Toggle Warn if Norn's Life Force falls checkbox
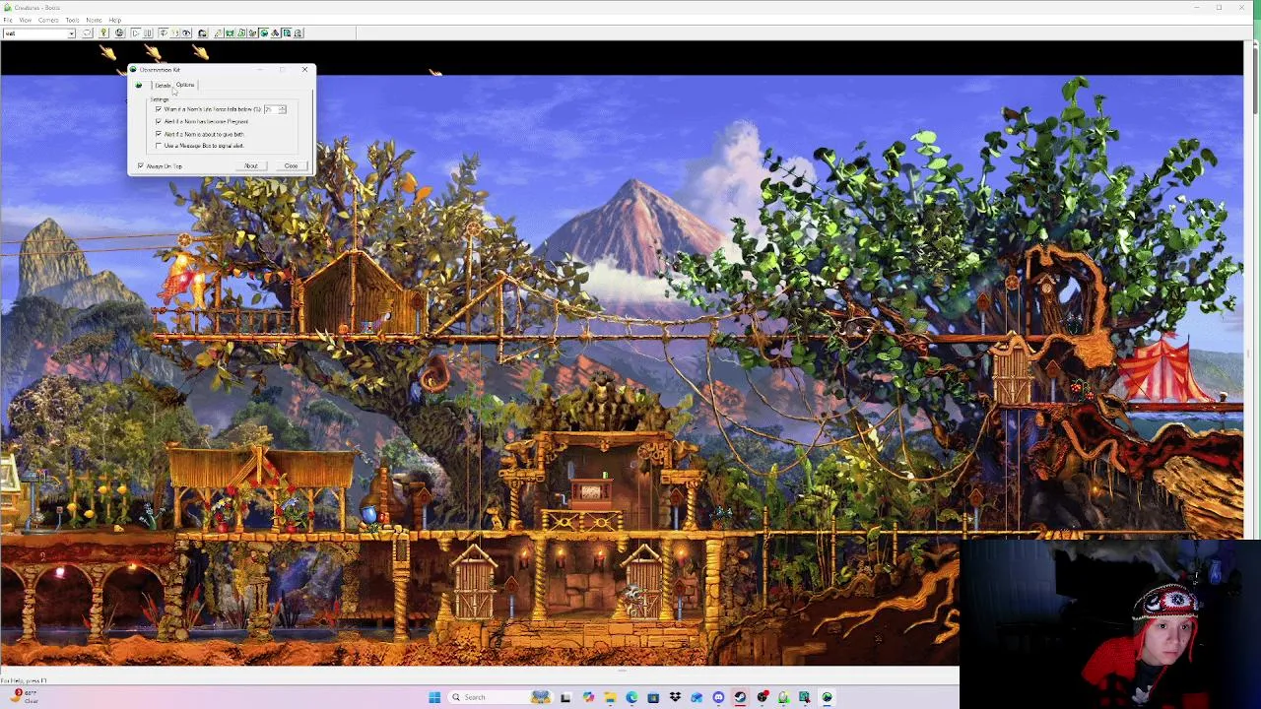Viewport: 1261px width, 709px height. coord(159,109)
